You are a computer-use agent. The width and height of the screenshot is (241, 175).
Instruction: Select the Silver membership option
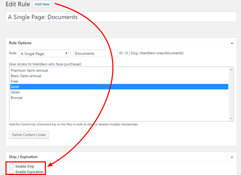click(x=15, y=92)
